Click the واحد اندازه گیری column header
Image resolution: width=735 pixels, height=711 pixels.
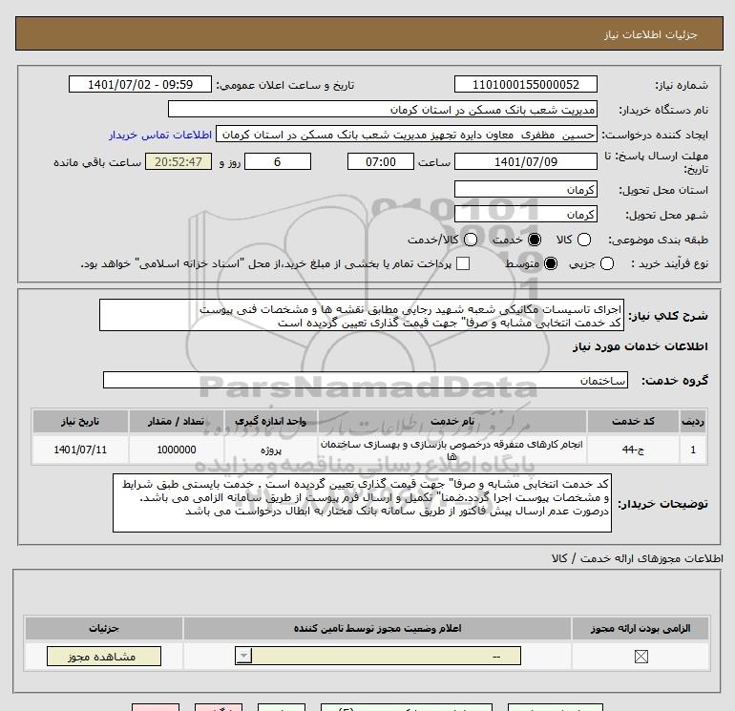(x=271, y=421)
